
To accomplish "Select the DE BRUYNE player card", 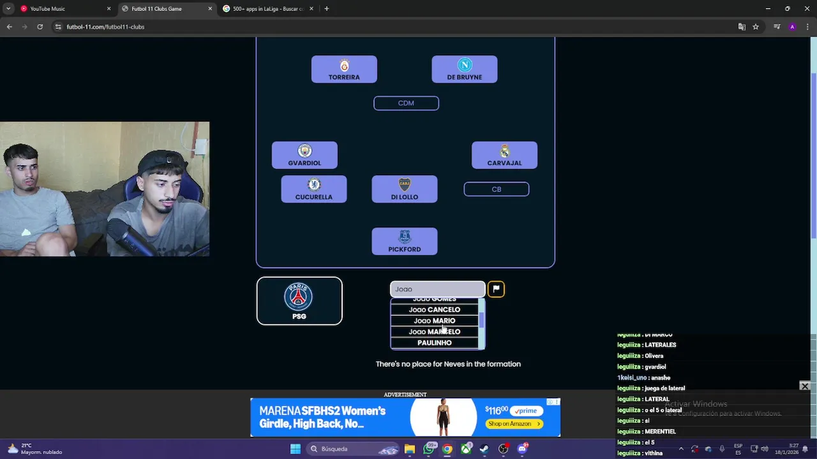I will pos(464,69).
